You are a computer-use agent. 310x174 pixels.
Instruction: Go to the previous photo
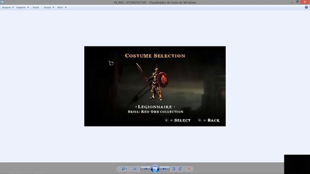click(145, 169)
